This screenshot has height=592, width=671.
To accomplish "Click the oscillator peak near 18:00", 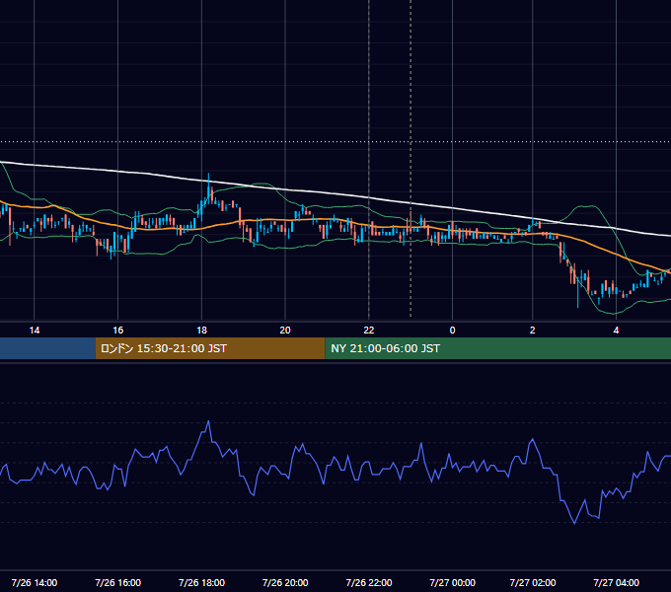I will coord(208,421).
